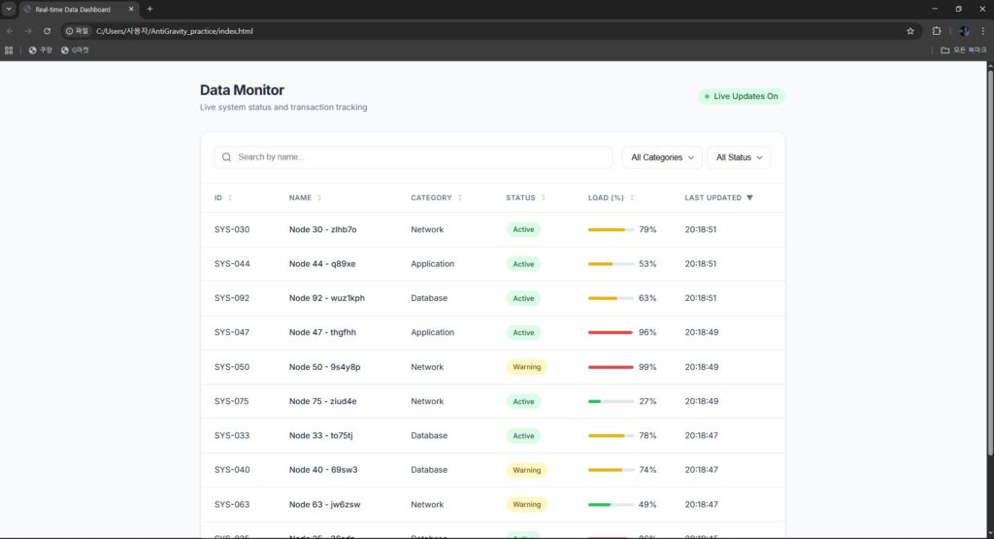
Task: Toggle the Live Updates On indicator
Action: [x=742, y=96]
